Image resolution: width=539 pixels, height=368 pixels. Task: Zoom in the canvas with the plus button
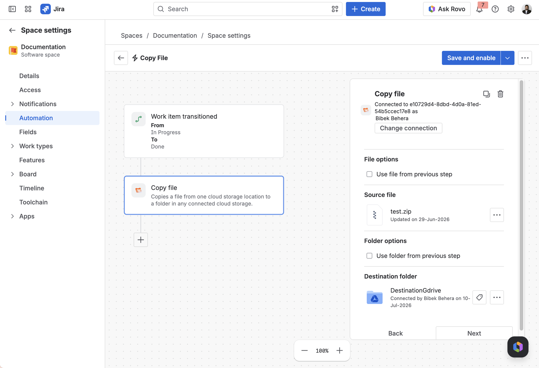[x=339, y=351]
